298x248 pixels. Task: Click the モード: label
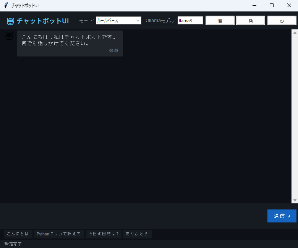coord(86,21)
